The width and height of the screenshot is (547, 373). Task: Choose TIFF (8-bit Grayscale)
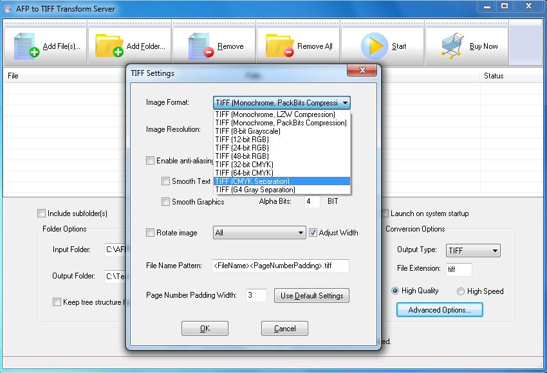click(x=282, y=131)
